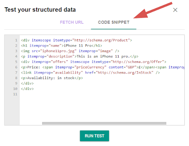This screenshot has width=189, height=146.
Task: Place cursor on the iPhone 11 Pro h1 line
Action: click(x=62, y=46)
